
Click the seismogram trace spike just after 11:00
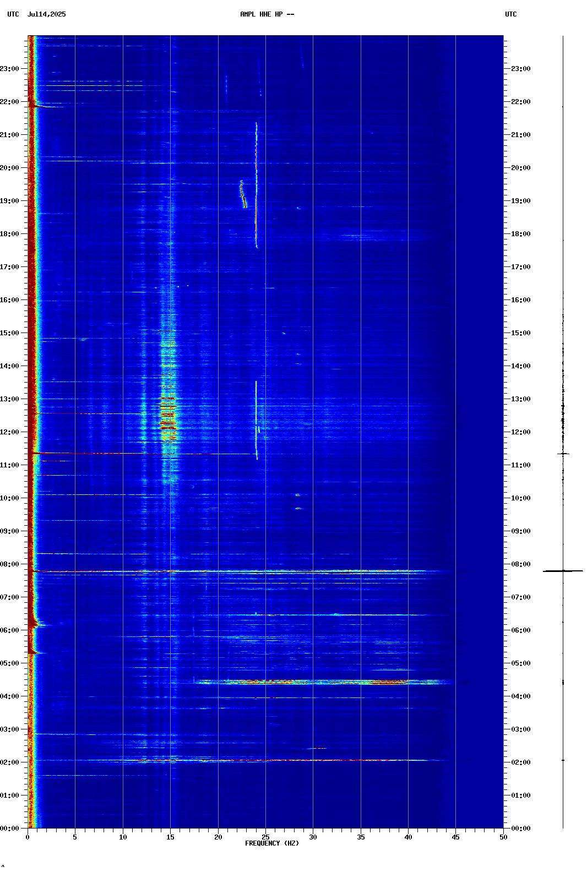click(563, 454)
